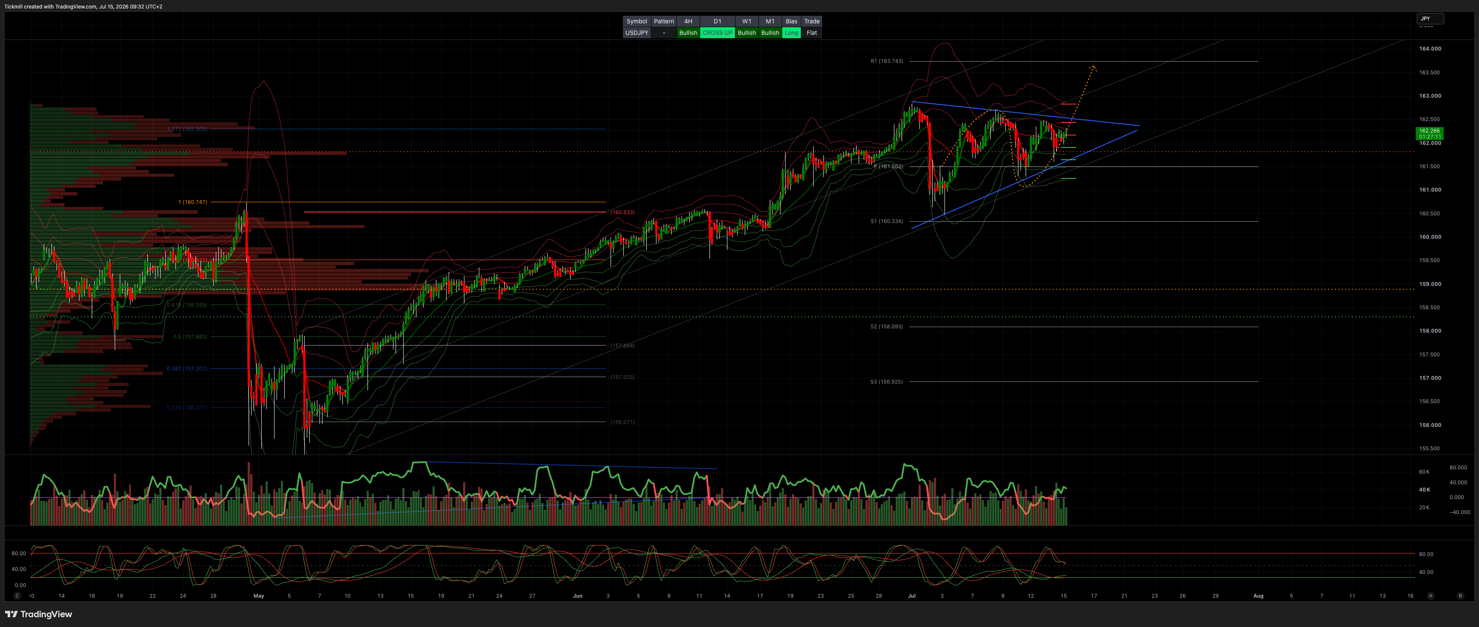Click the Flat trade status cell
The image size is (1479, 627).
tap(811, 33)
